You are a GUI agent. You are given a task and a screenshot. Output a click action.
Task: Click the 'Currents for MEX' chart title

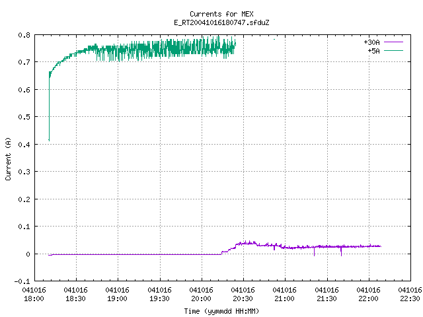click(x=221, y=14)
